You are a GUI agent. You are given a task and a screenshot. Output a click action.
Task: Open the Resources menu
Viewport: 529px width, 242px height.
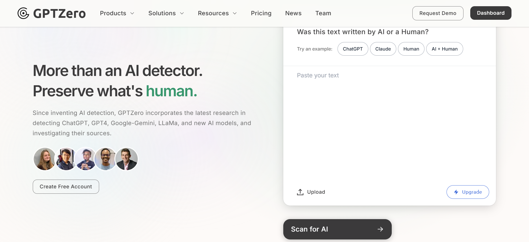point(213,13)
